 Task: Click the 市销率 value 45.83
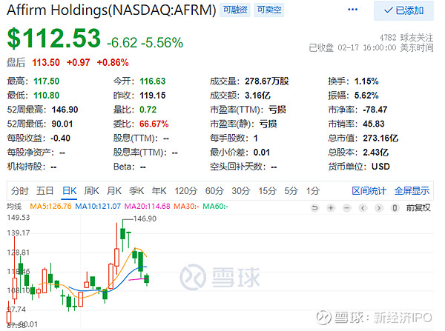click(x=374, y=124)
